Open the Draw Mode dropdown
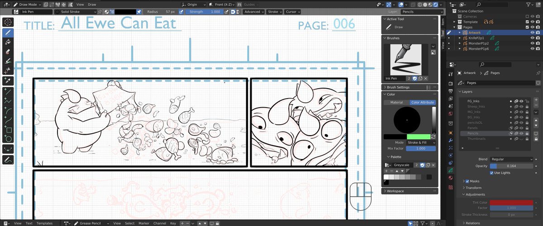 (29, 4)
